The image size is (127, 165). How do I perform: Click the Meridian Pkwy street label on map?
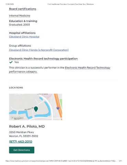pos(29,109)
